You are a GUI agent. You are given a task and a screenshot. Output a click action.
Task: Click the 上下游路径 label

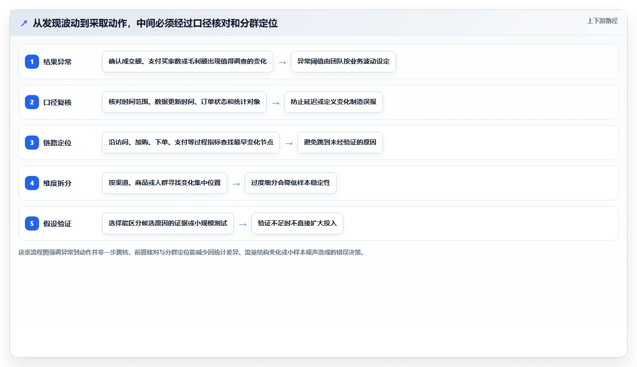[602, 21]
